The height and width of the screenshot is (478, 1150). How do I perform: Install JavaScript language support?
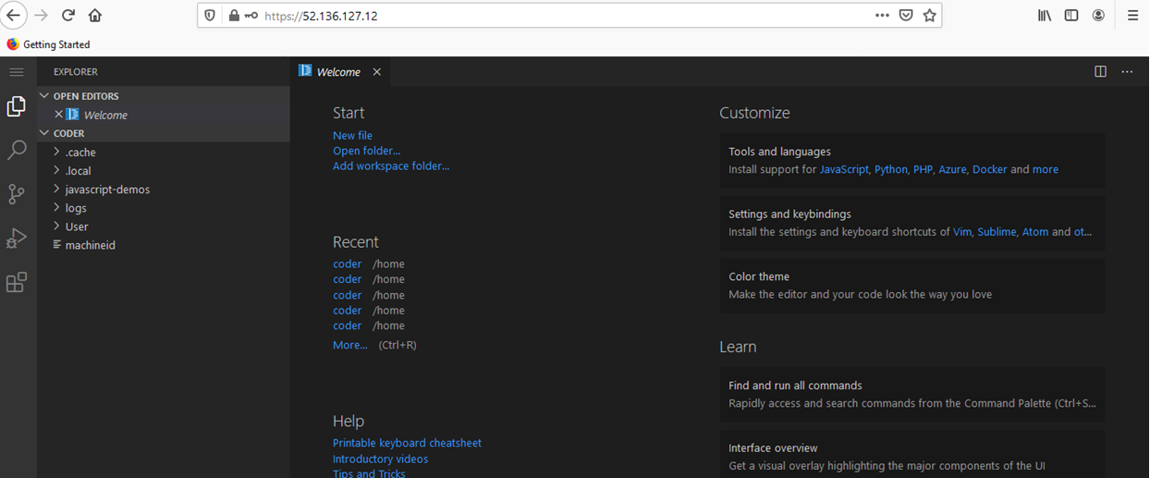(844, 169)
